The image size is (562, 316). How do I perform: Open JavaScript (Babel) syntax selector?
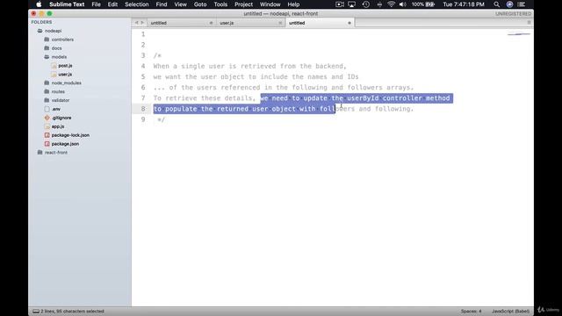point(510,311)
